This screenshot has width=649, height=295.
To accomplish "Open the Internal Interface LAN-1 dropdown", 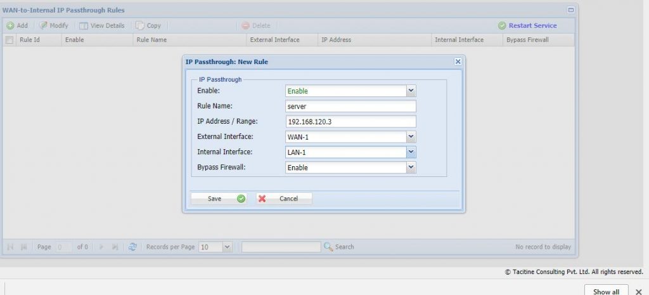I will pyautogui.click(x=411, y=152).
